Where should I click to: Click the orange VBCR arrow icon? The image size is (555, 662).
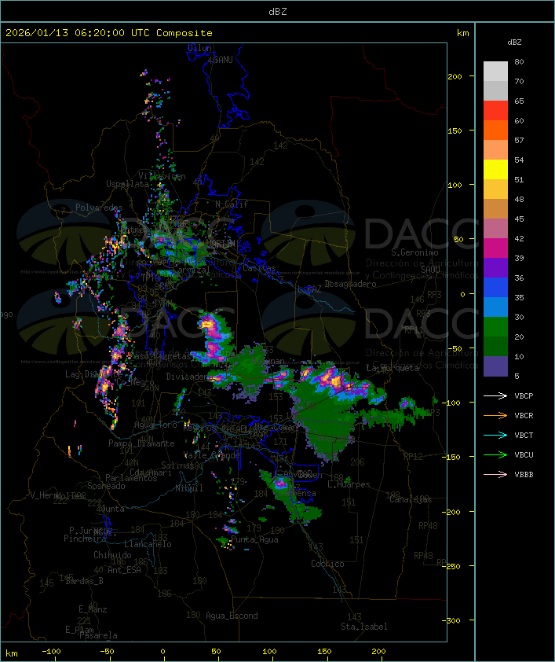[x=495, y=415]
